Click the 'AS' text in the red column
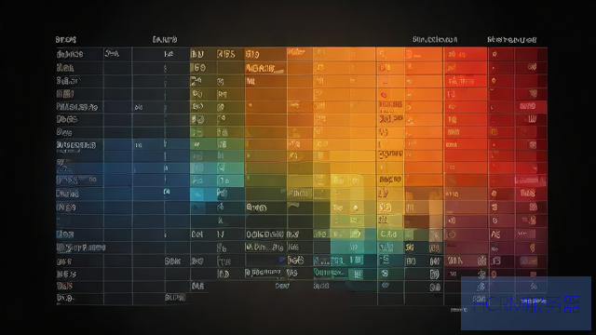This screenshot has height=335, width=596. coord(495,234)
